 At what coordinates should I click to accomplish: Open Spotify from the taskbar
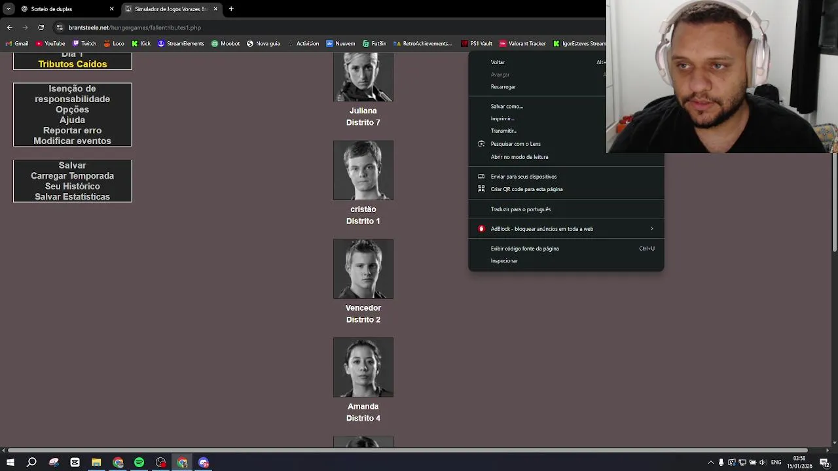[139, 462]
